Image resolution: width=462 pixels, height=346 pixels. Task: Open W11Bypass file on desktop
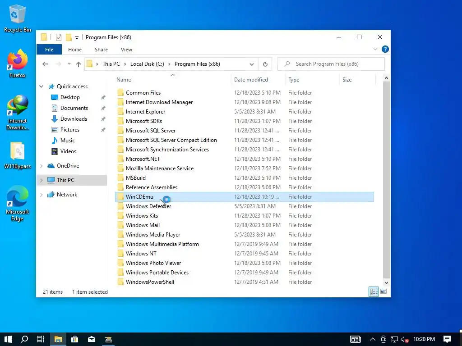click(18, 155)
